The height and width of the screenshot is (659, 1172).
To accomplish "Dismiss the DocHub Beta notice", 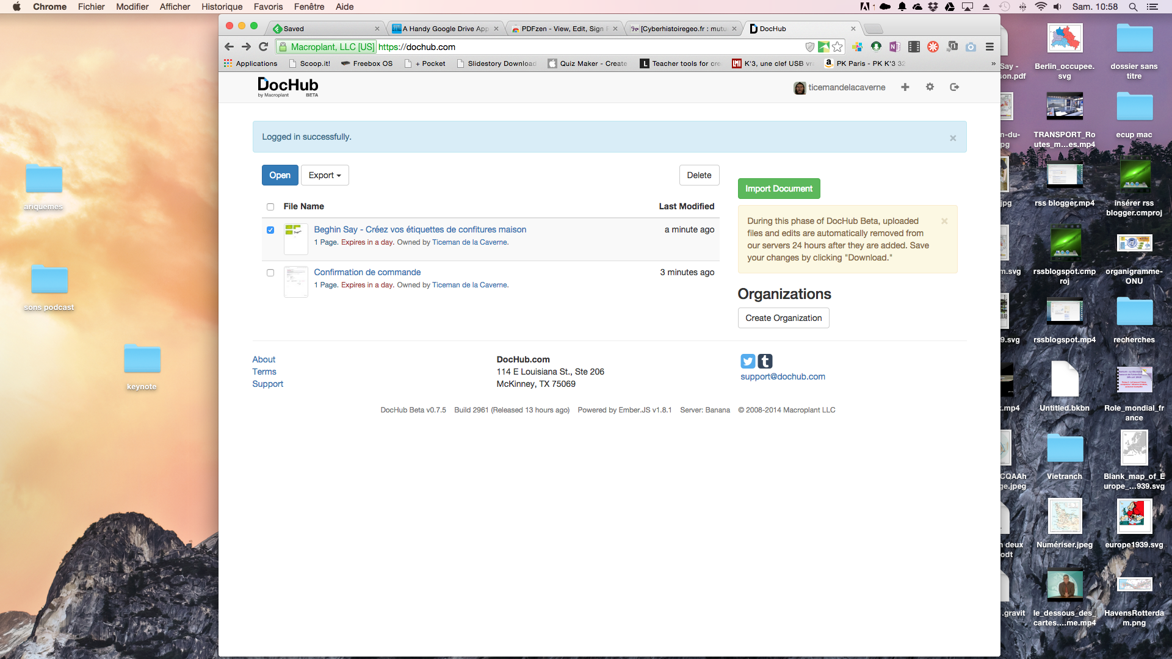I will 944,221.
